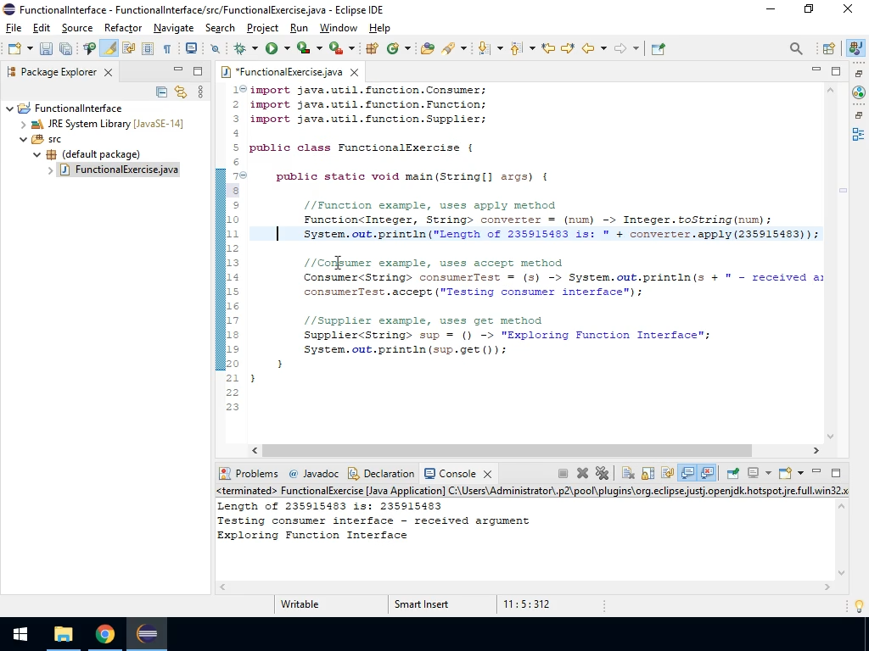Collapse all in Package Explorer
Screen dimensions: 869x651
(x=161, y=92)
